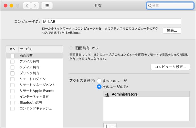Show all preferences grid icon
This screenshot has width=196, height=128.
pyautogui.click(x=47, y=5)
